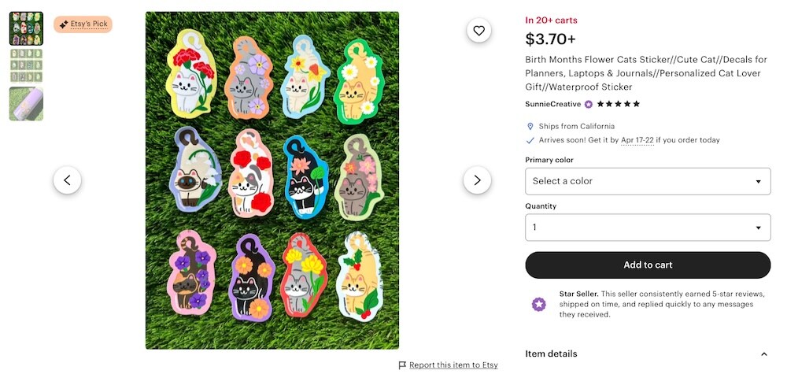This screenshot has width=787, height=374.
Task: Click the heart favorite icon on image
Action: coord(478,31)
